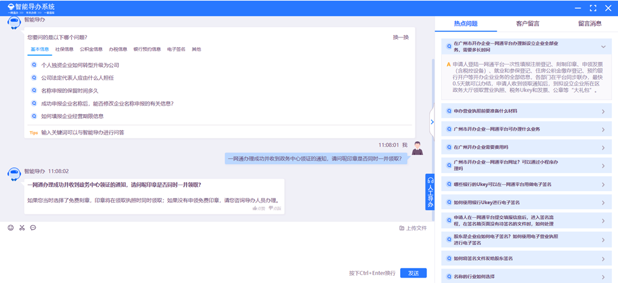Screen dimensions: 618x283
Task: Open question 个人独资企业如何转型升级为公司
Action: coord(80,65)
